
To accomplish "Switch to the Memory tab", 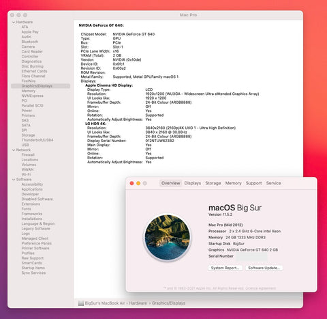I will [x=233, y=183].
